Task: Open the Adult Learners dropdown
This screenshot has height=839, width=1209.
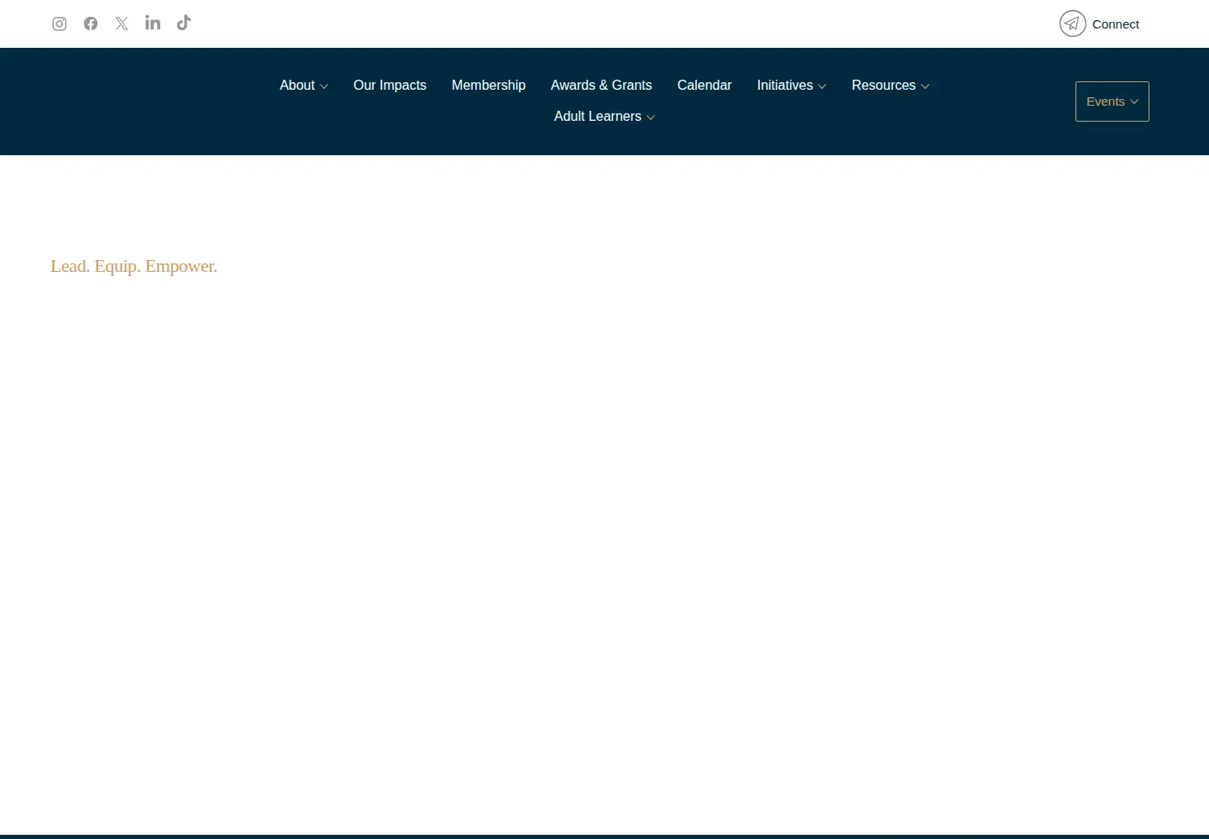Action: pos(604,117)
